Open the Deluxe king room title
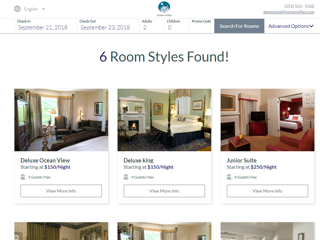Viewport: 320px width, 240px height. (138, 160)
